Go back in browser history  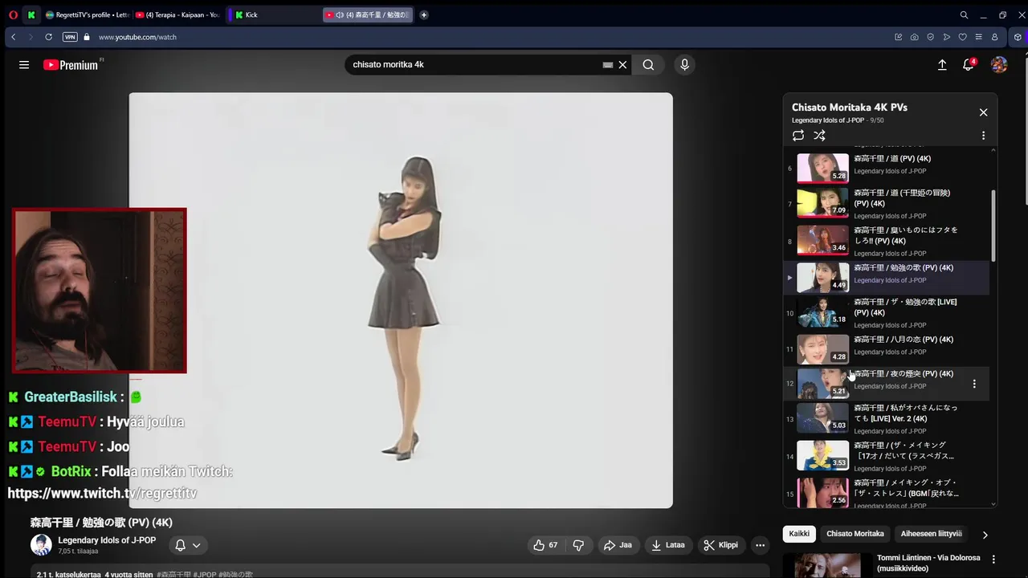[13, 37]
